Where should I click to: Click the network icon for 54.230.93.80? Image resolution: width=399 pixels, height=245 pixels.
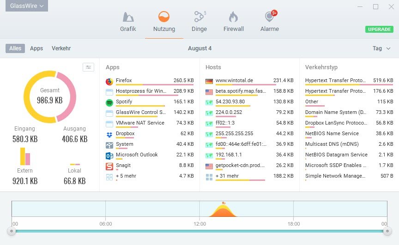[209, 103]
